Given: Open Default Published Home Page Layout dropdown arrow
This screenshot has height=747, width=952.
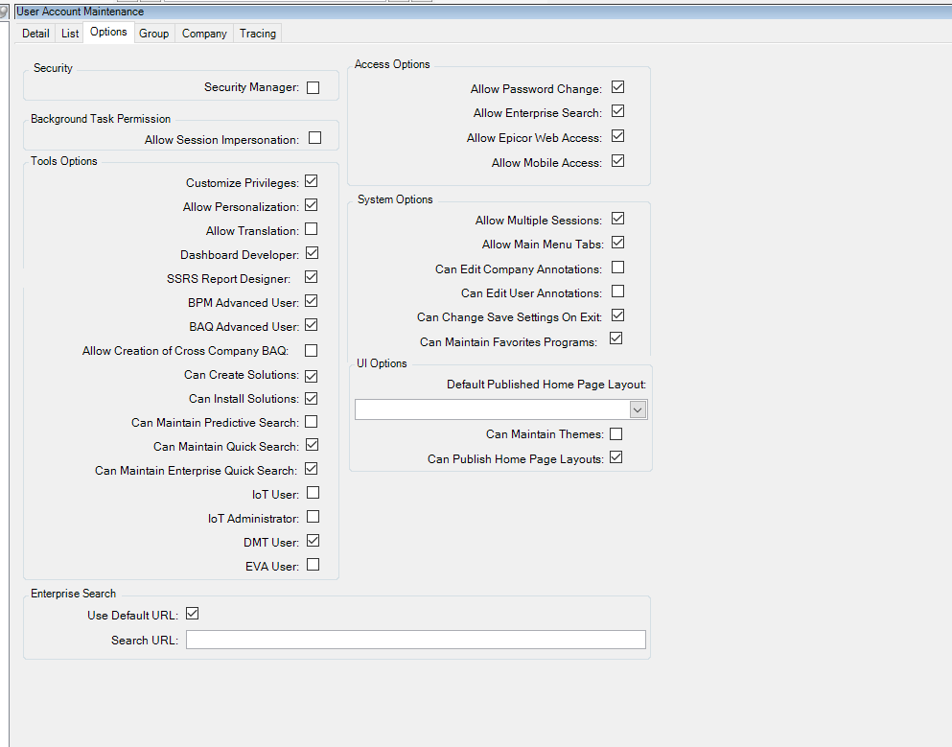Looking at the screenshot, I should [x=638, y=410].
